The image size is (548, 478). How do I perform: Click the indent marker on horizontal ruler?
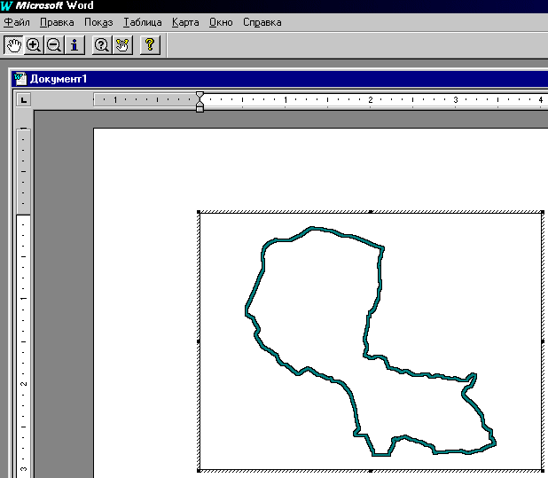(200, 102)
